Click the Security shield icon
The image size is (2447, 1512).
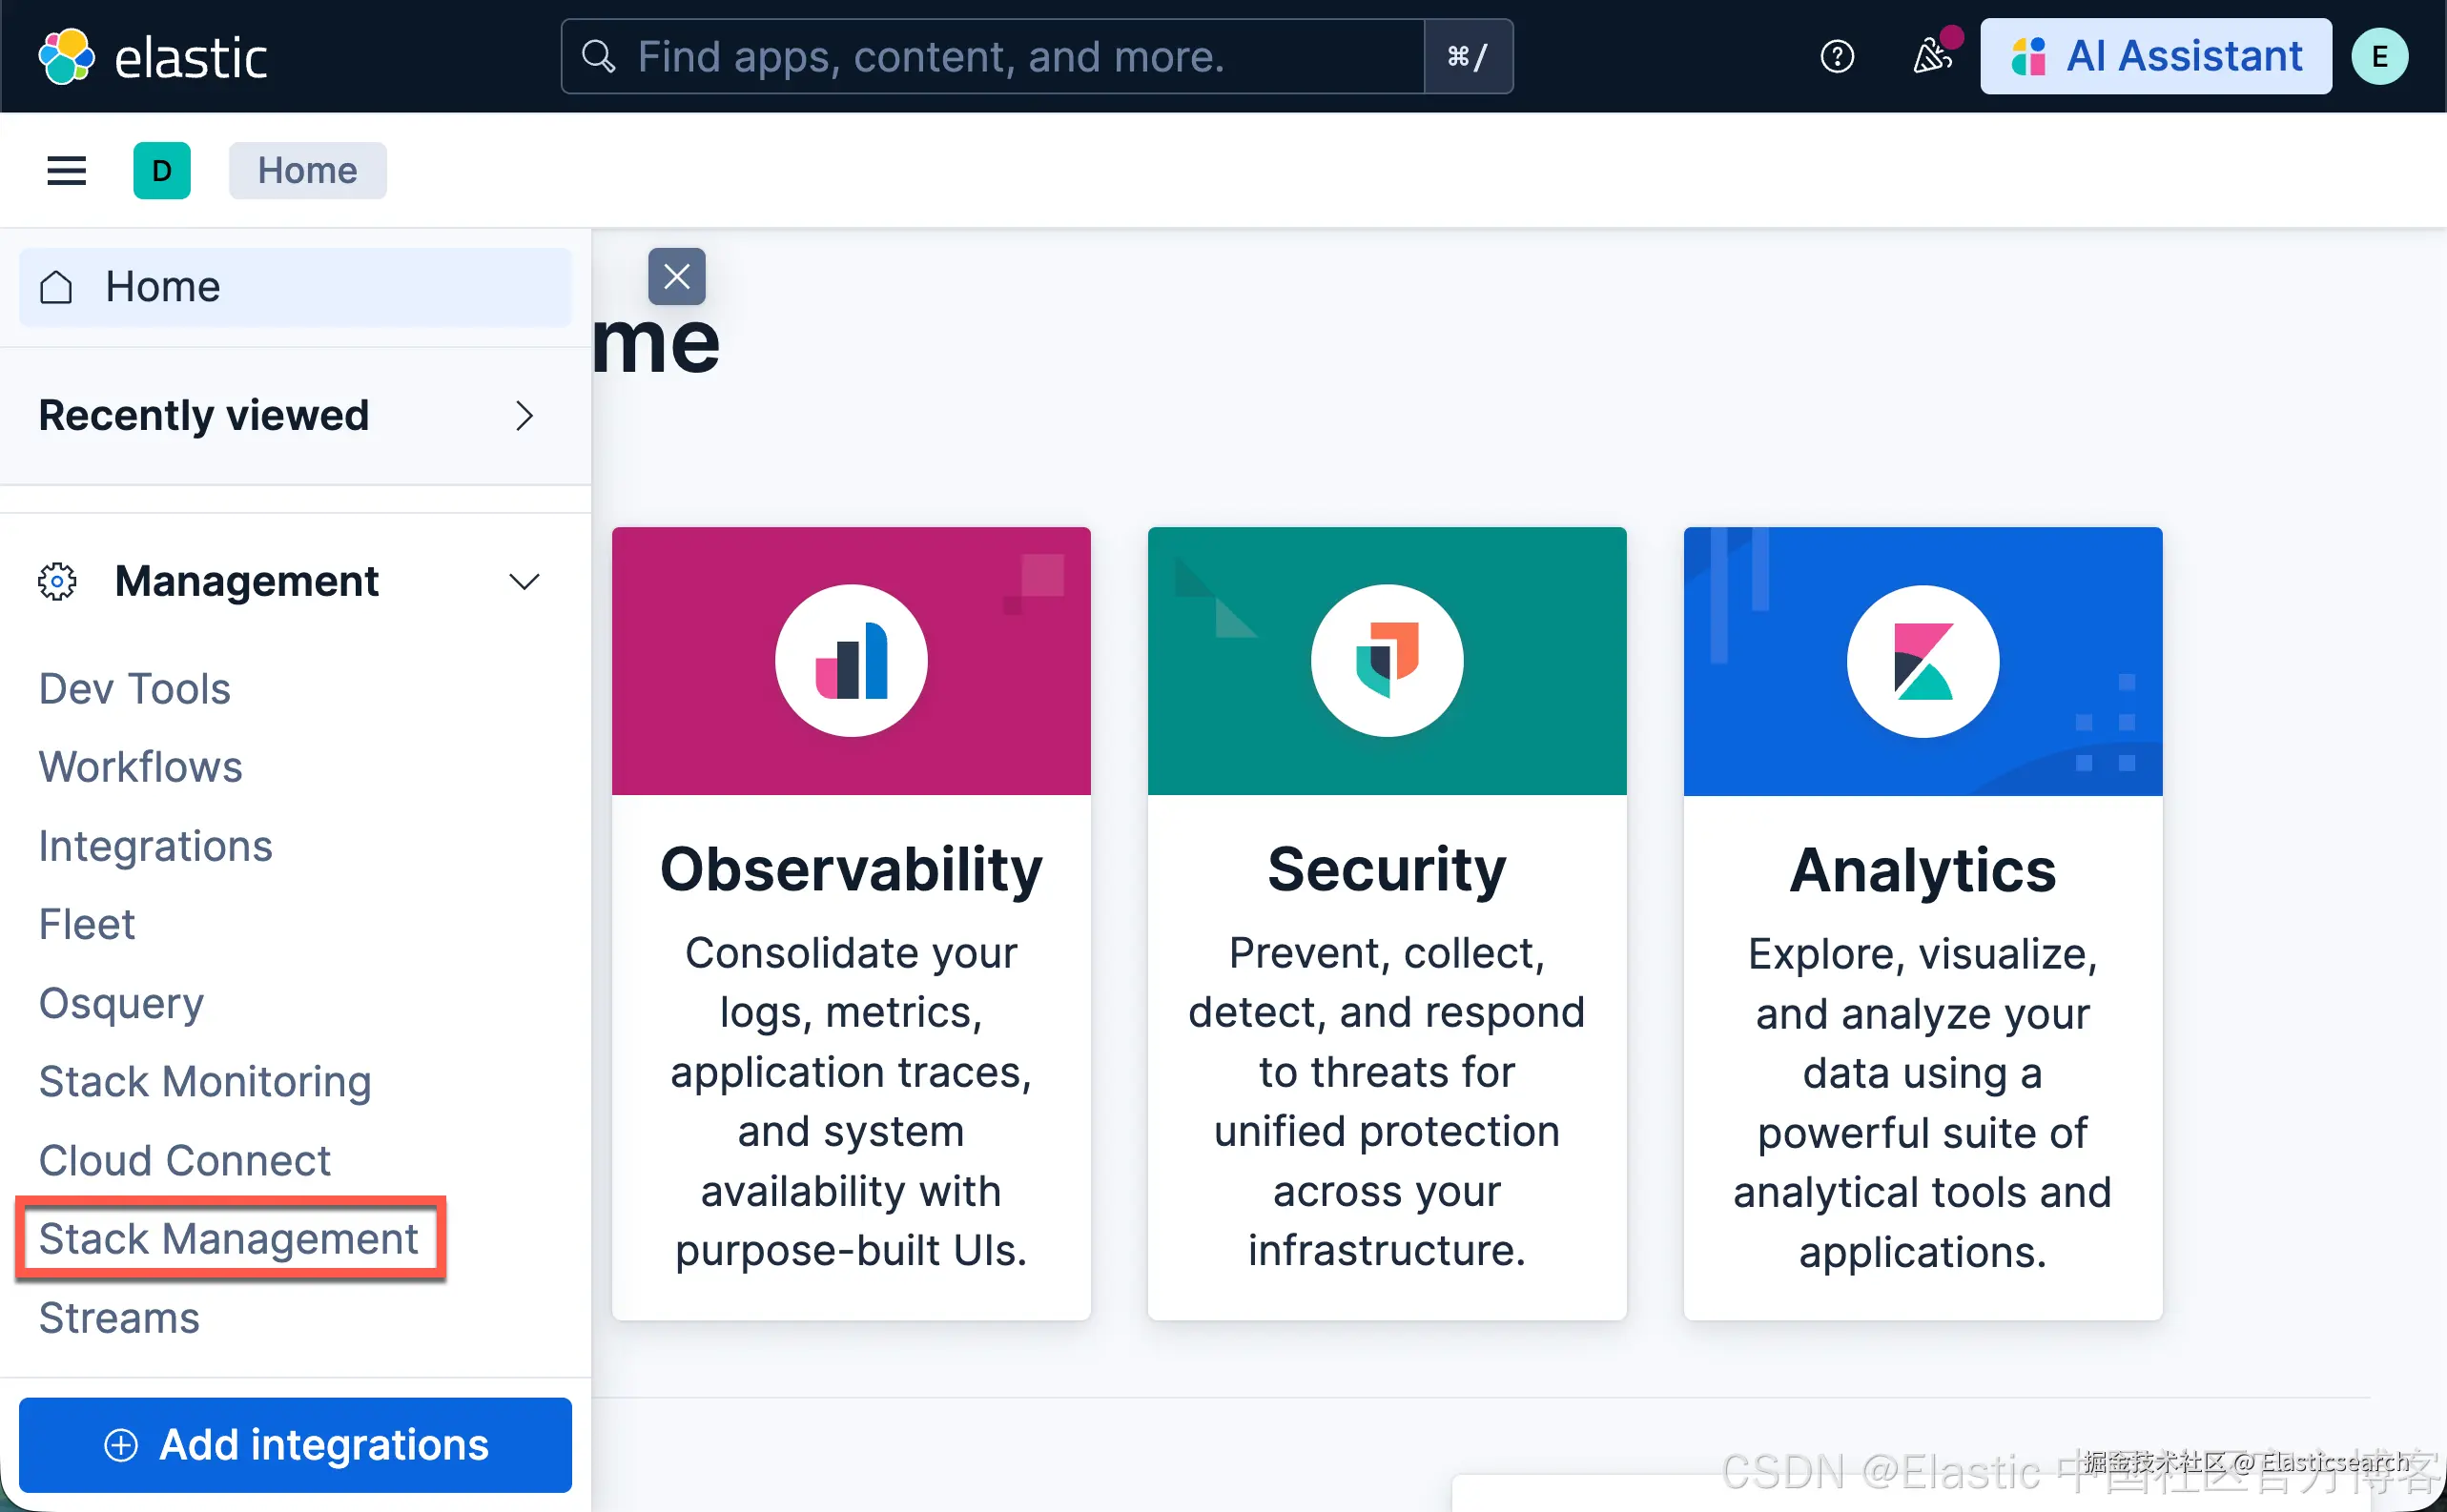pos(1387,661)
